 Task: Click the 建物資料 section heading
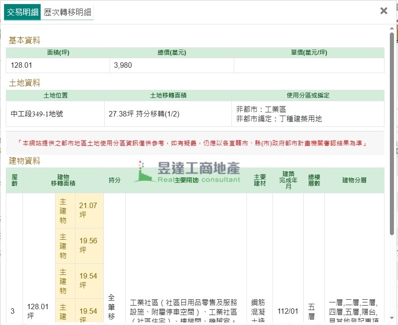[x=24, y=161]
